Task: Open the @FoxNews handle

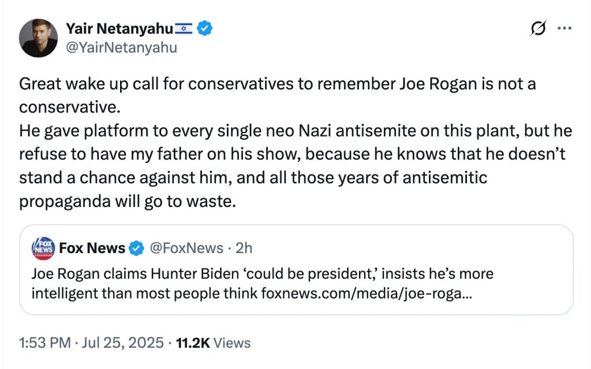Action: [x=186, y=248]
